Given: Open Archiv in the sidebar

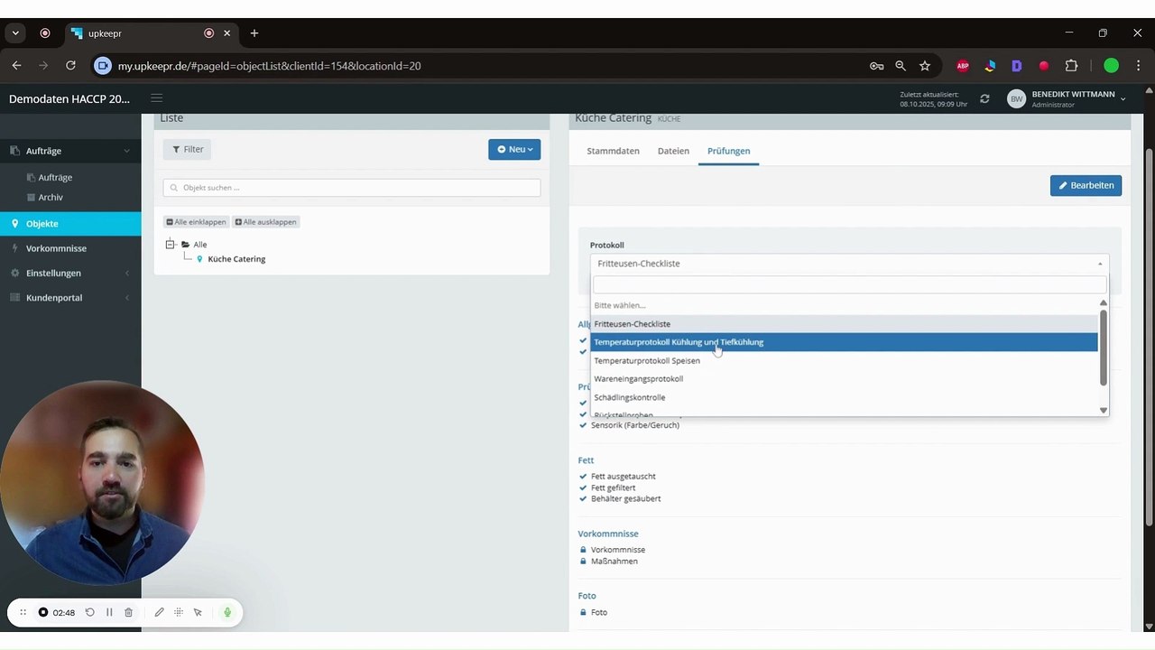Looking at the screenshot, I should tap(51, 197).
